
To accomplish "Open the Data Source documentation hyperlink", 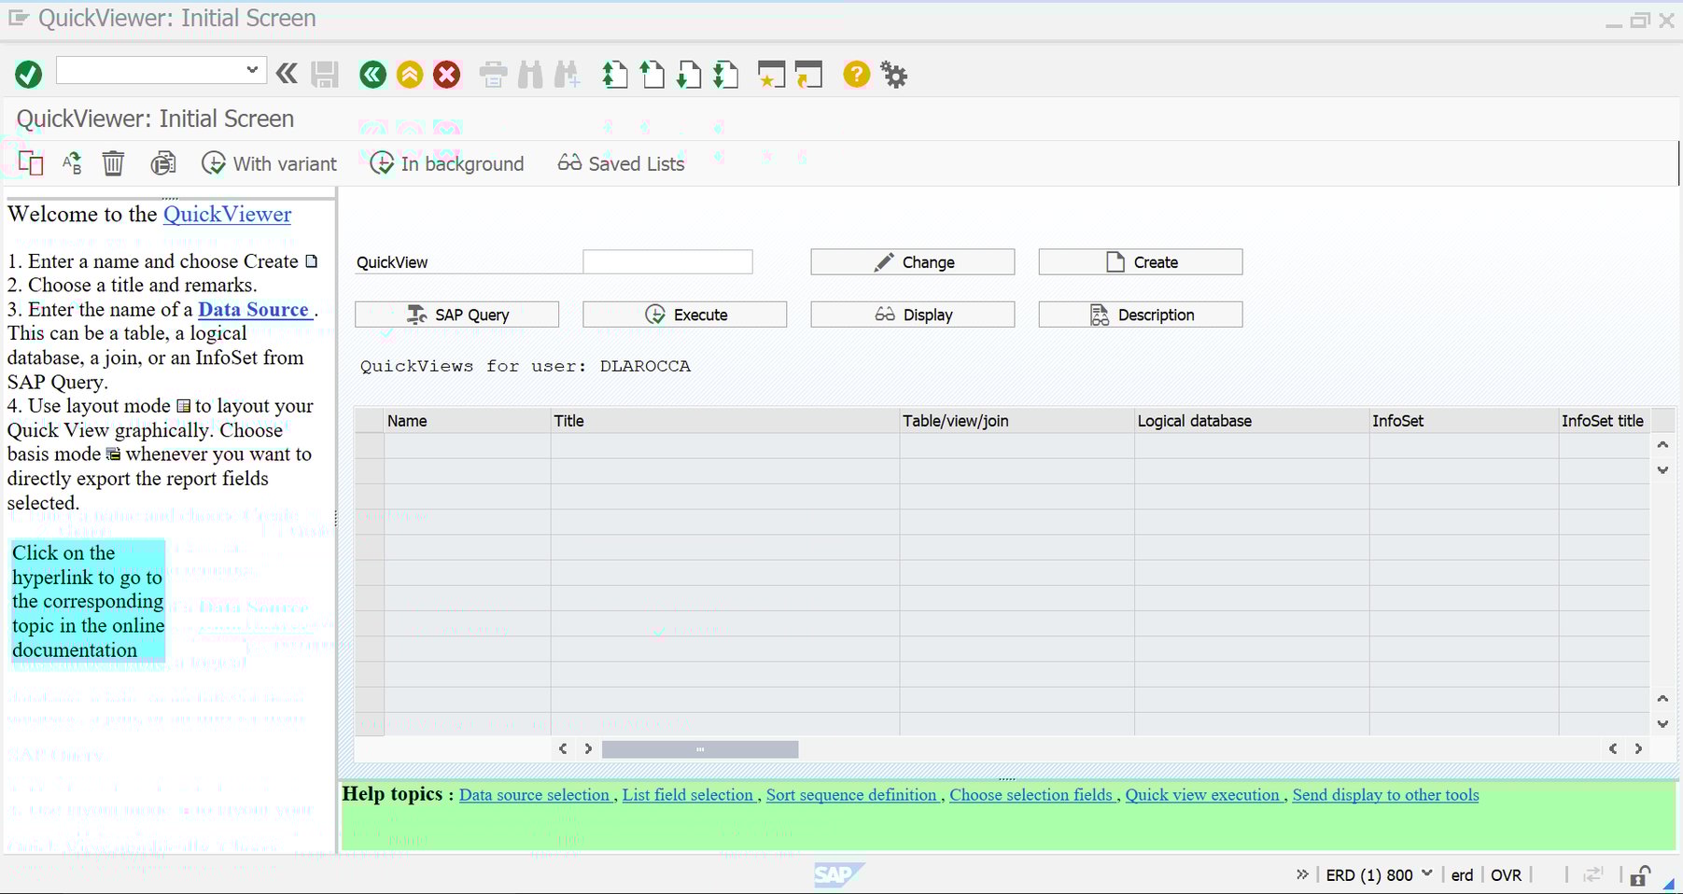I will click(x=254, y=309).
